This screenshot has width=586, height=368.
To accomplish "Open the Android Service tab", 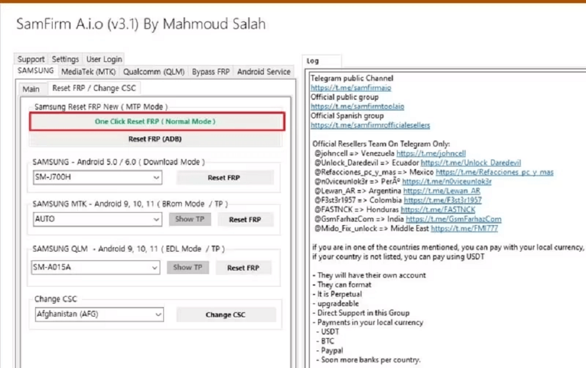I will [x=263, y=71].
